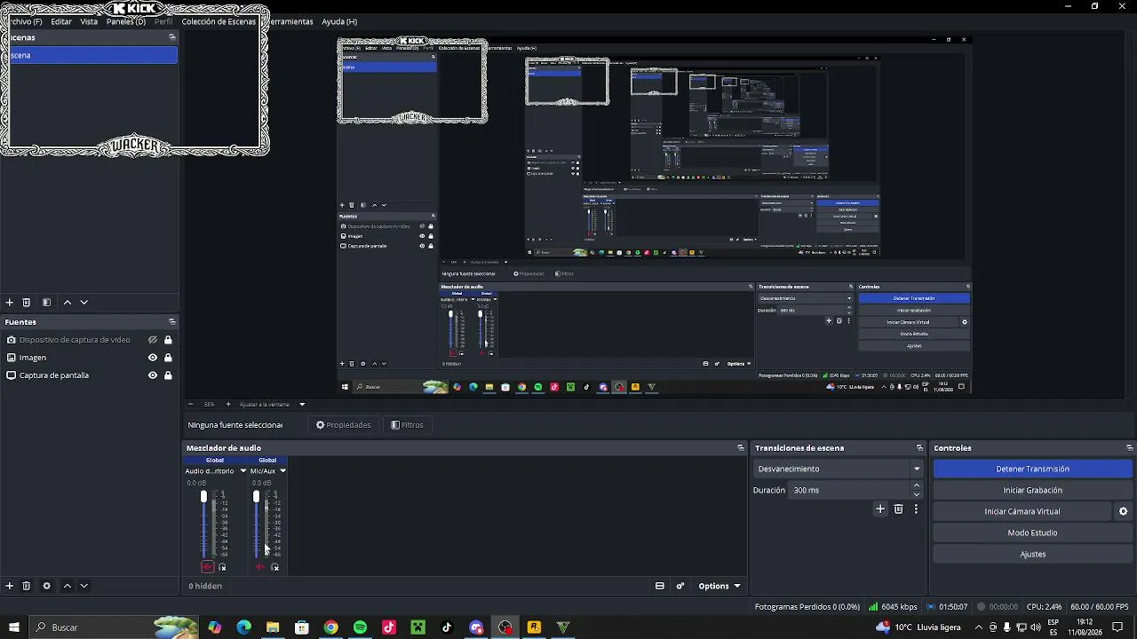The height and width of the screenshot is (639, 1137).
Task: Open the Vista menu
Action: pos(89,21)
